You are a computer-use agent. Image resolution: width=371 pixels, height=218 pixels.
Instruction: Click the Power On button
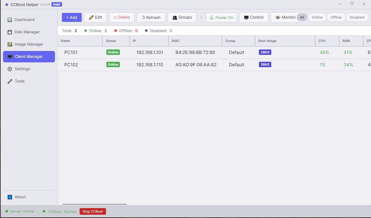[221, 17]
